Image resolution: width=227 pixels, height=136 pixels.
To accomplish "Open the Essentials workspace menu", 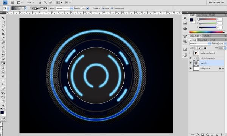I will pyautogui.click(x=216, y=3).
